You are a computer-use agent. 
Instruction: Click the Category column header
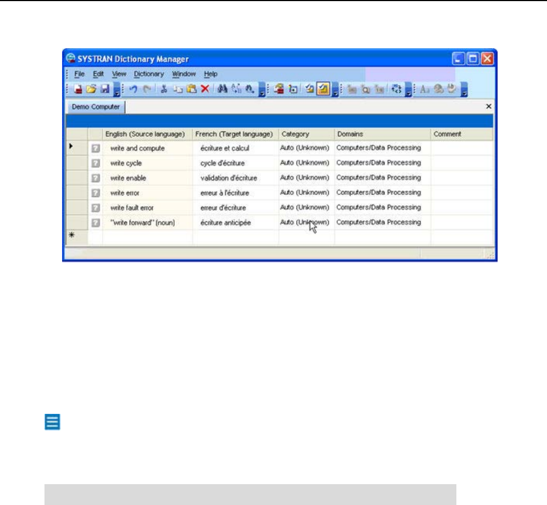[307, 134]
